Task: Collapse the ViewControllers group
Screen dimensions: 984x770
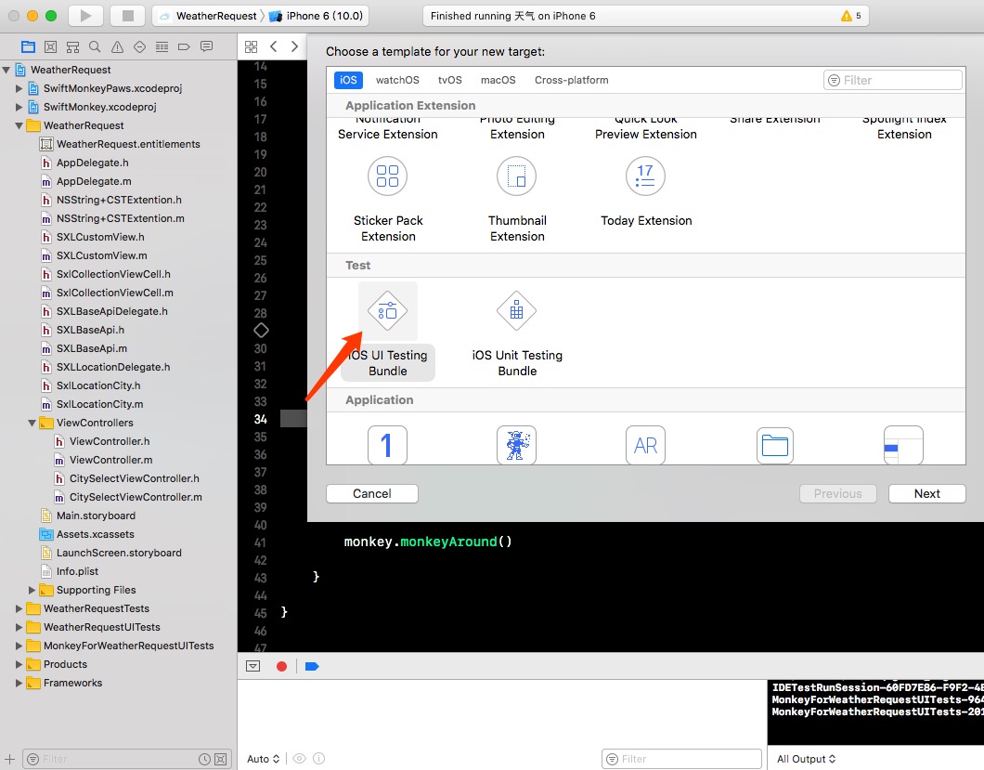Action: click(x=32, y=423)
